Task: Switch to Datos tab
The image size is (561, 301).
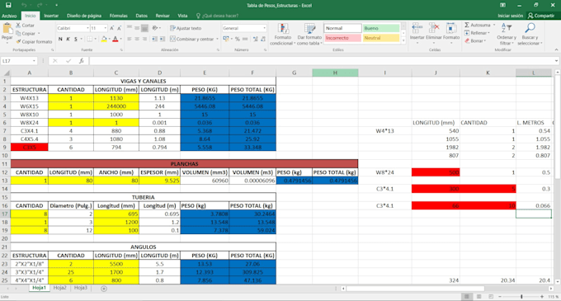Action: click(141, 16)
